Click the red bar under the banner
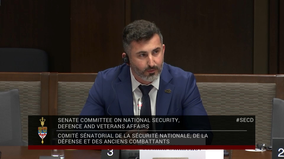The width and height of the screenshot is (284, 159). (141, 147)
